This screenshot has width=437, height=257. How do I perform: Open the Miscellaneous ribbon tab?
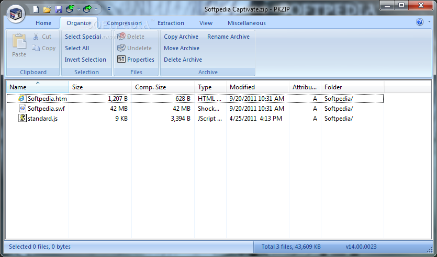point(246,23)
